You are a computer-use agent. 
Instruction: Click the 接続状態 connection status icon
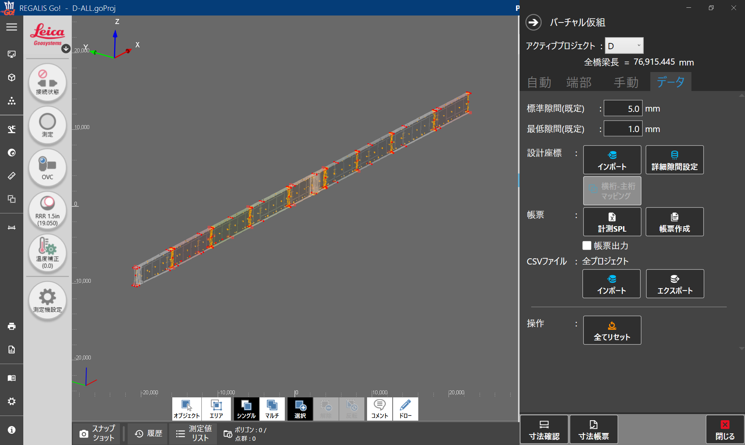click(x=47, y=83)
